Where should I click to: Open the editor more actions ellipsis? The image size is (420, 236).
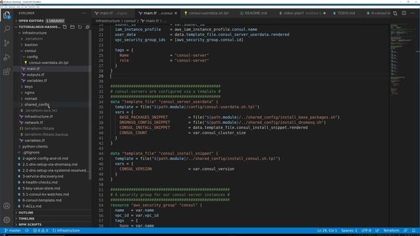[x=413, y=13]
